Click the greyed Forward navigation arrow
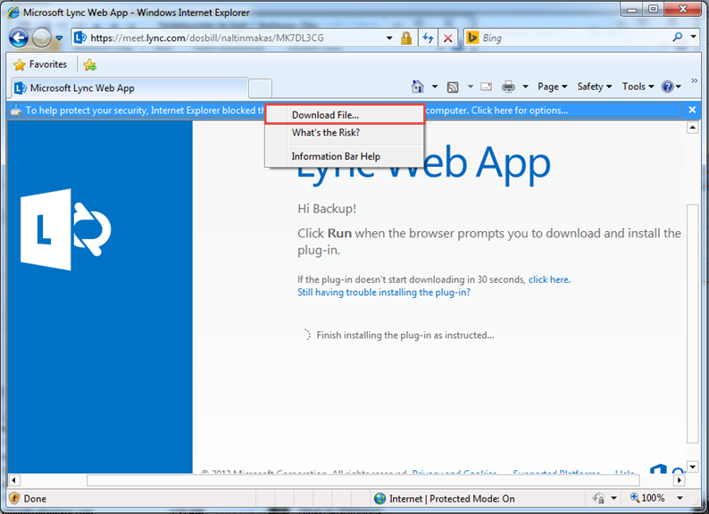 click(42, 38)
